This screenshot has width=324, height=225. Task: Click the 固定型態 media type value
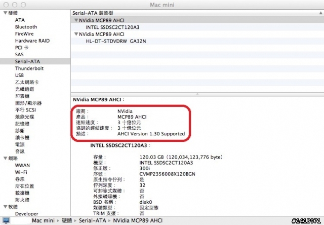click(x=149, y=207)
